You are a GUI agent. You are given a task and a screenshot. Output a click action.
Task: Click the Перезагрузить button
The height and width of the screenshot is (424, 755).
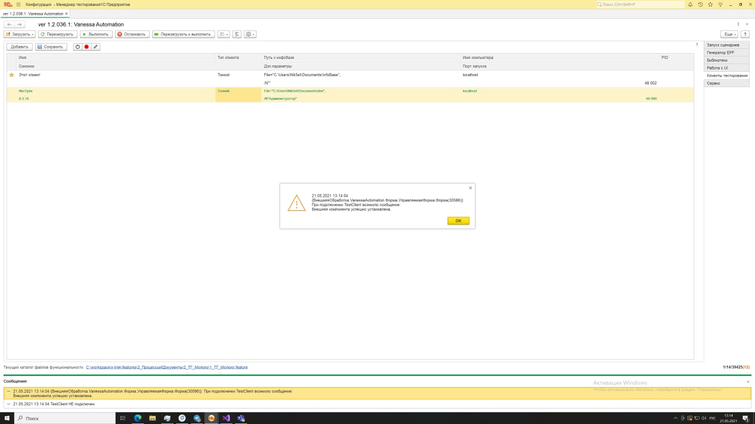click(58, 34)
